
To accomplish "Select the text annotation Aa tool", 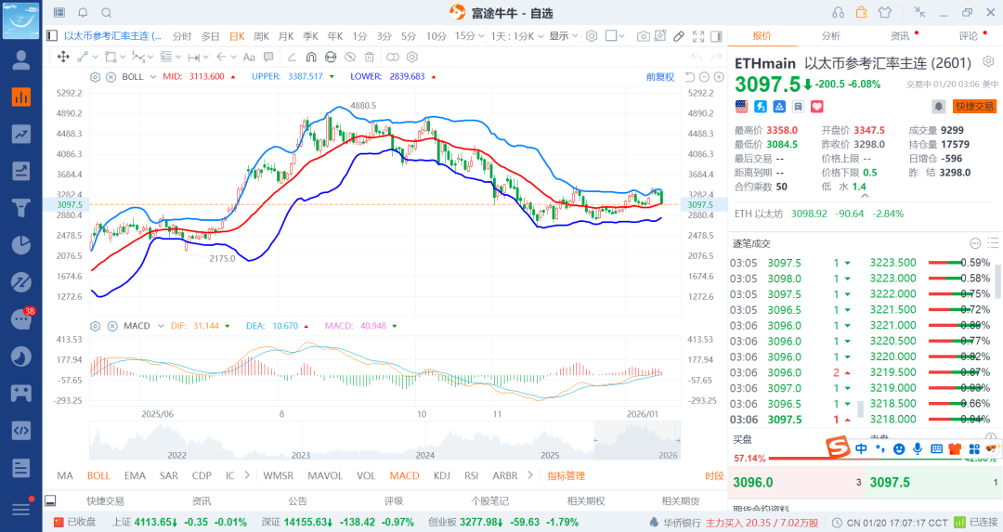I will [x=249, y=57].
